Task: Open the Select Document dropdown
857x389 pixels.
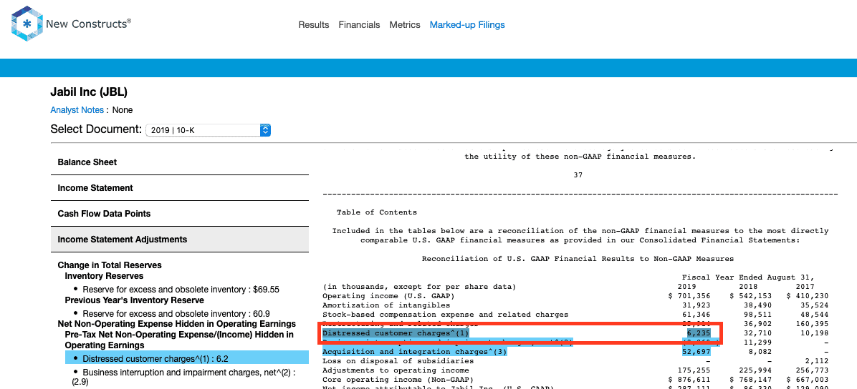Action: coord(209,130)
